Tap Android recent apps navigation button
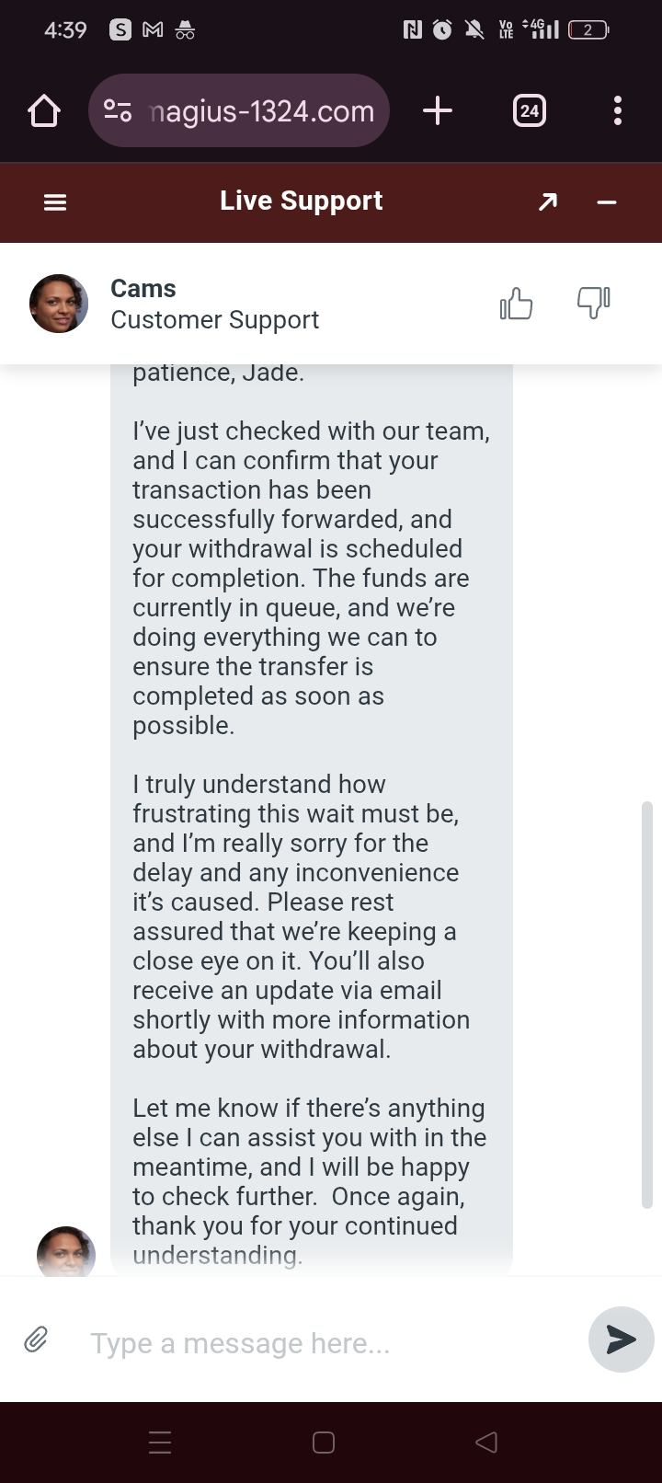This screenshot has height=1483, width=662. (x=160, y=1442)
